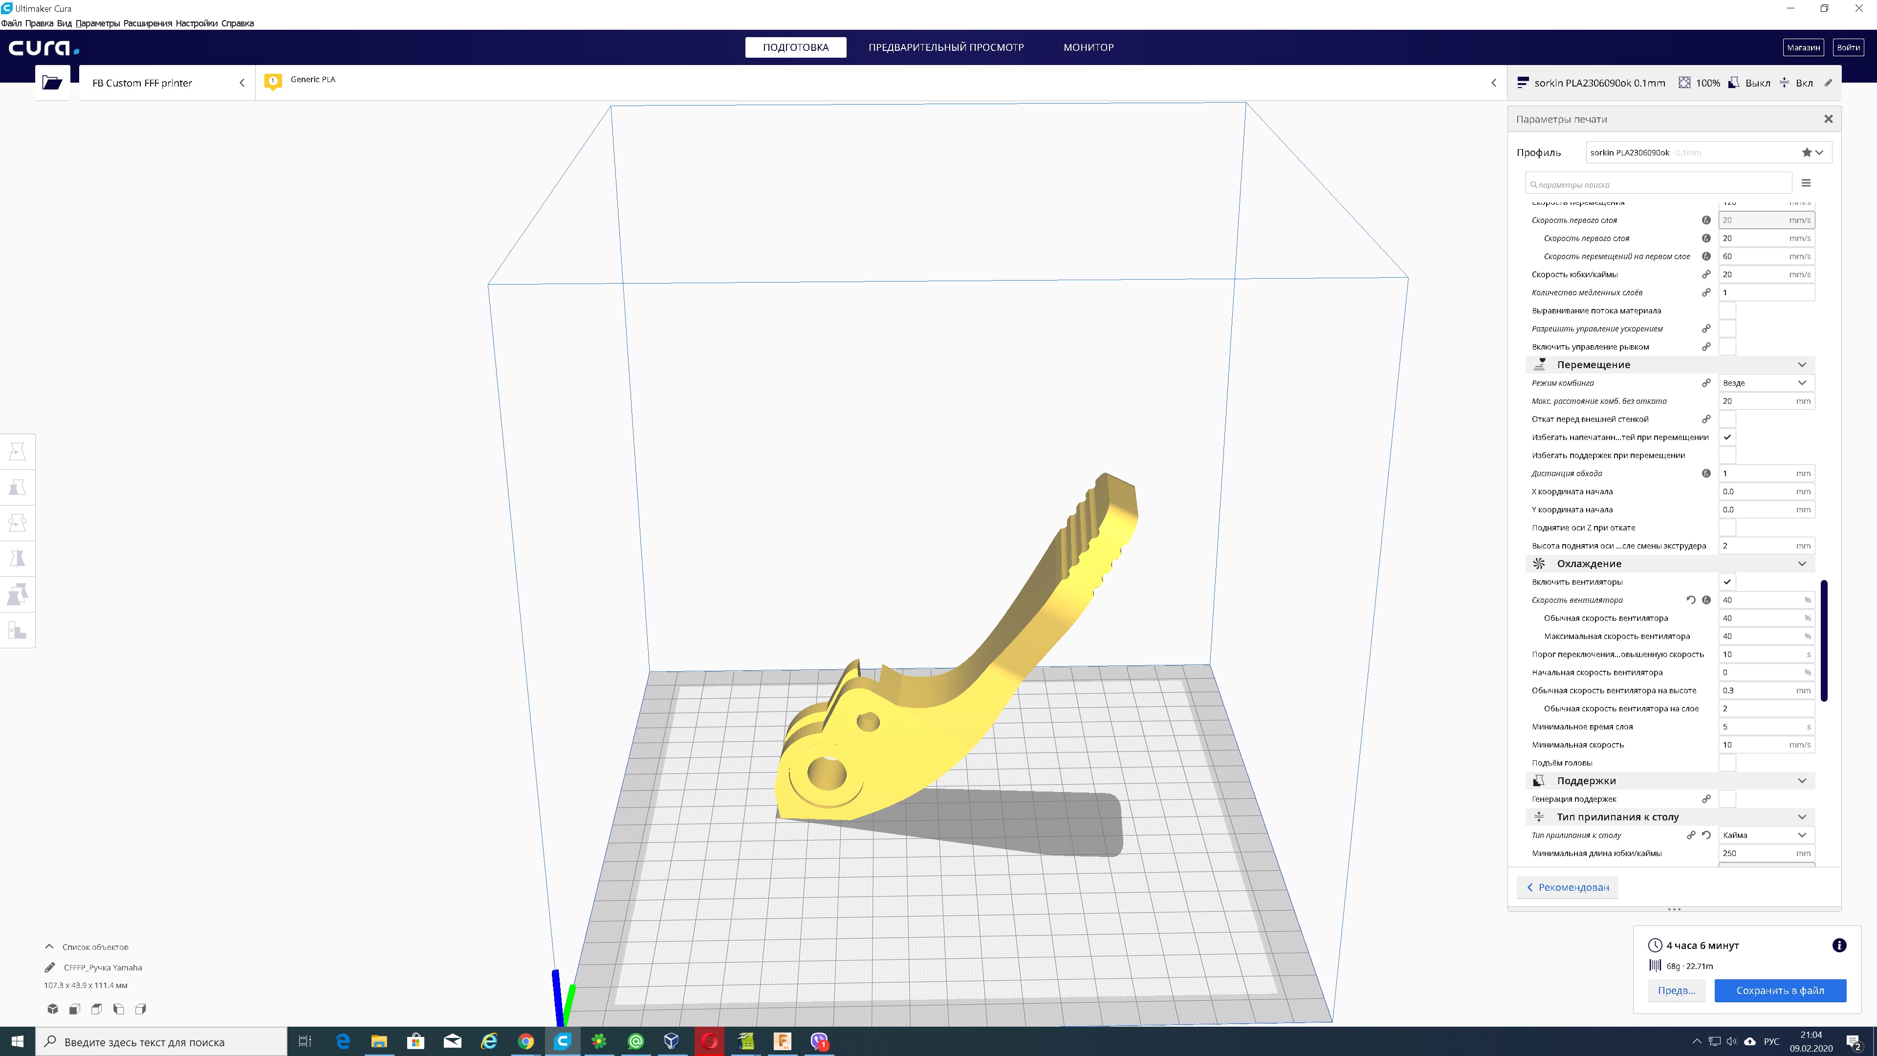Click the hamburger settings visibility menu icon
Image resolution: width=1877 pixels, height=1056 pixels.
tap(1806, 183)
